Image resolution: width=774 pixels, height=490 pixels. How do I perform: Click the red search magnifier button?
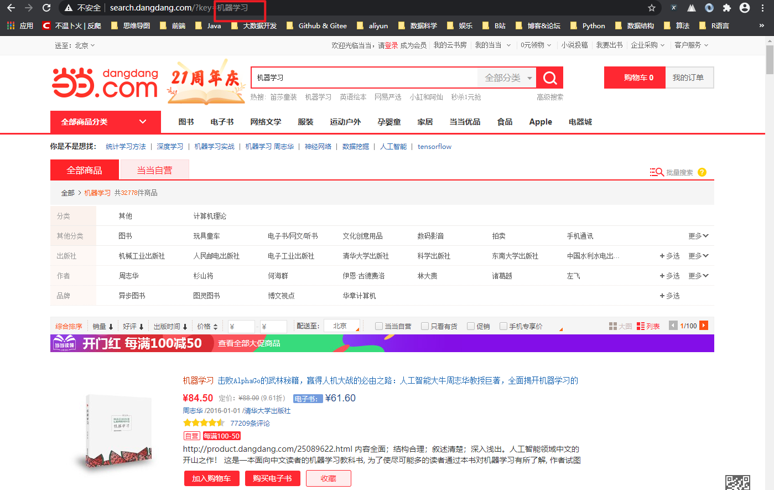pos(550,78)
